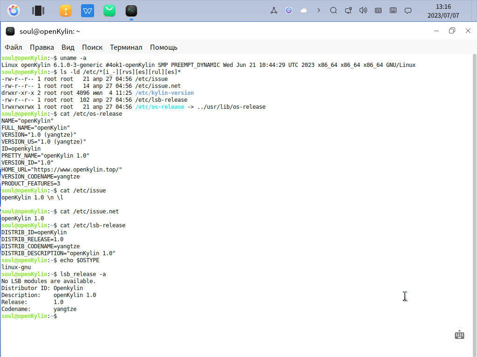Click the second keyboard input method icon
The image size is (477, 357).
pyautogui.click(x=393, y=11)
